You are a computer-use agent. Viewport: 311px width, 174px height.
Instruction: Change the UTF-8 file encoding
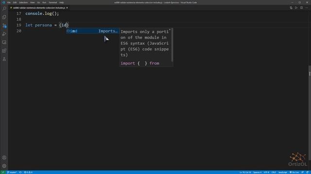(266, 172)
